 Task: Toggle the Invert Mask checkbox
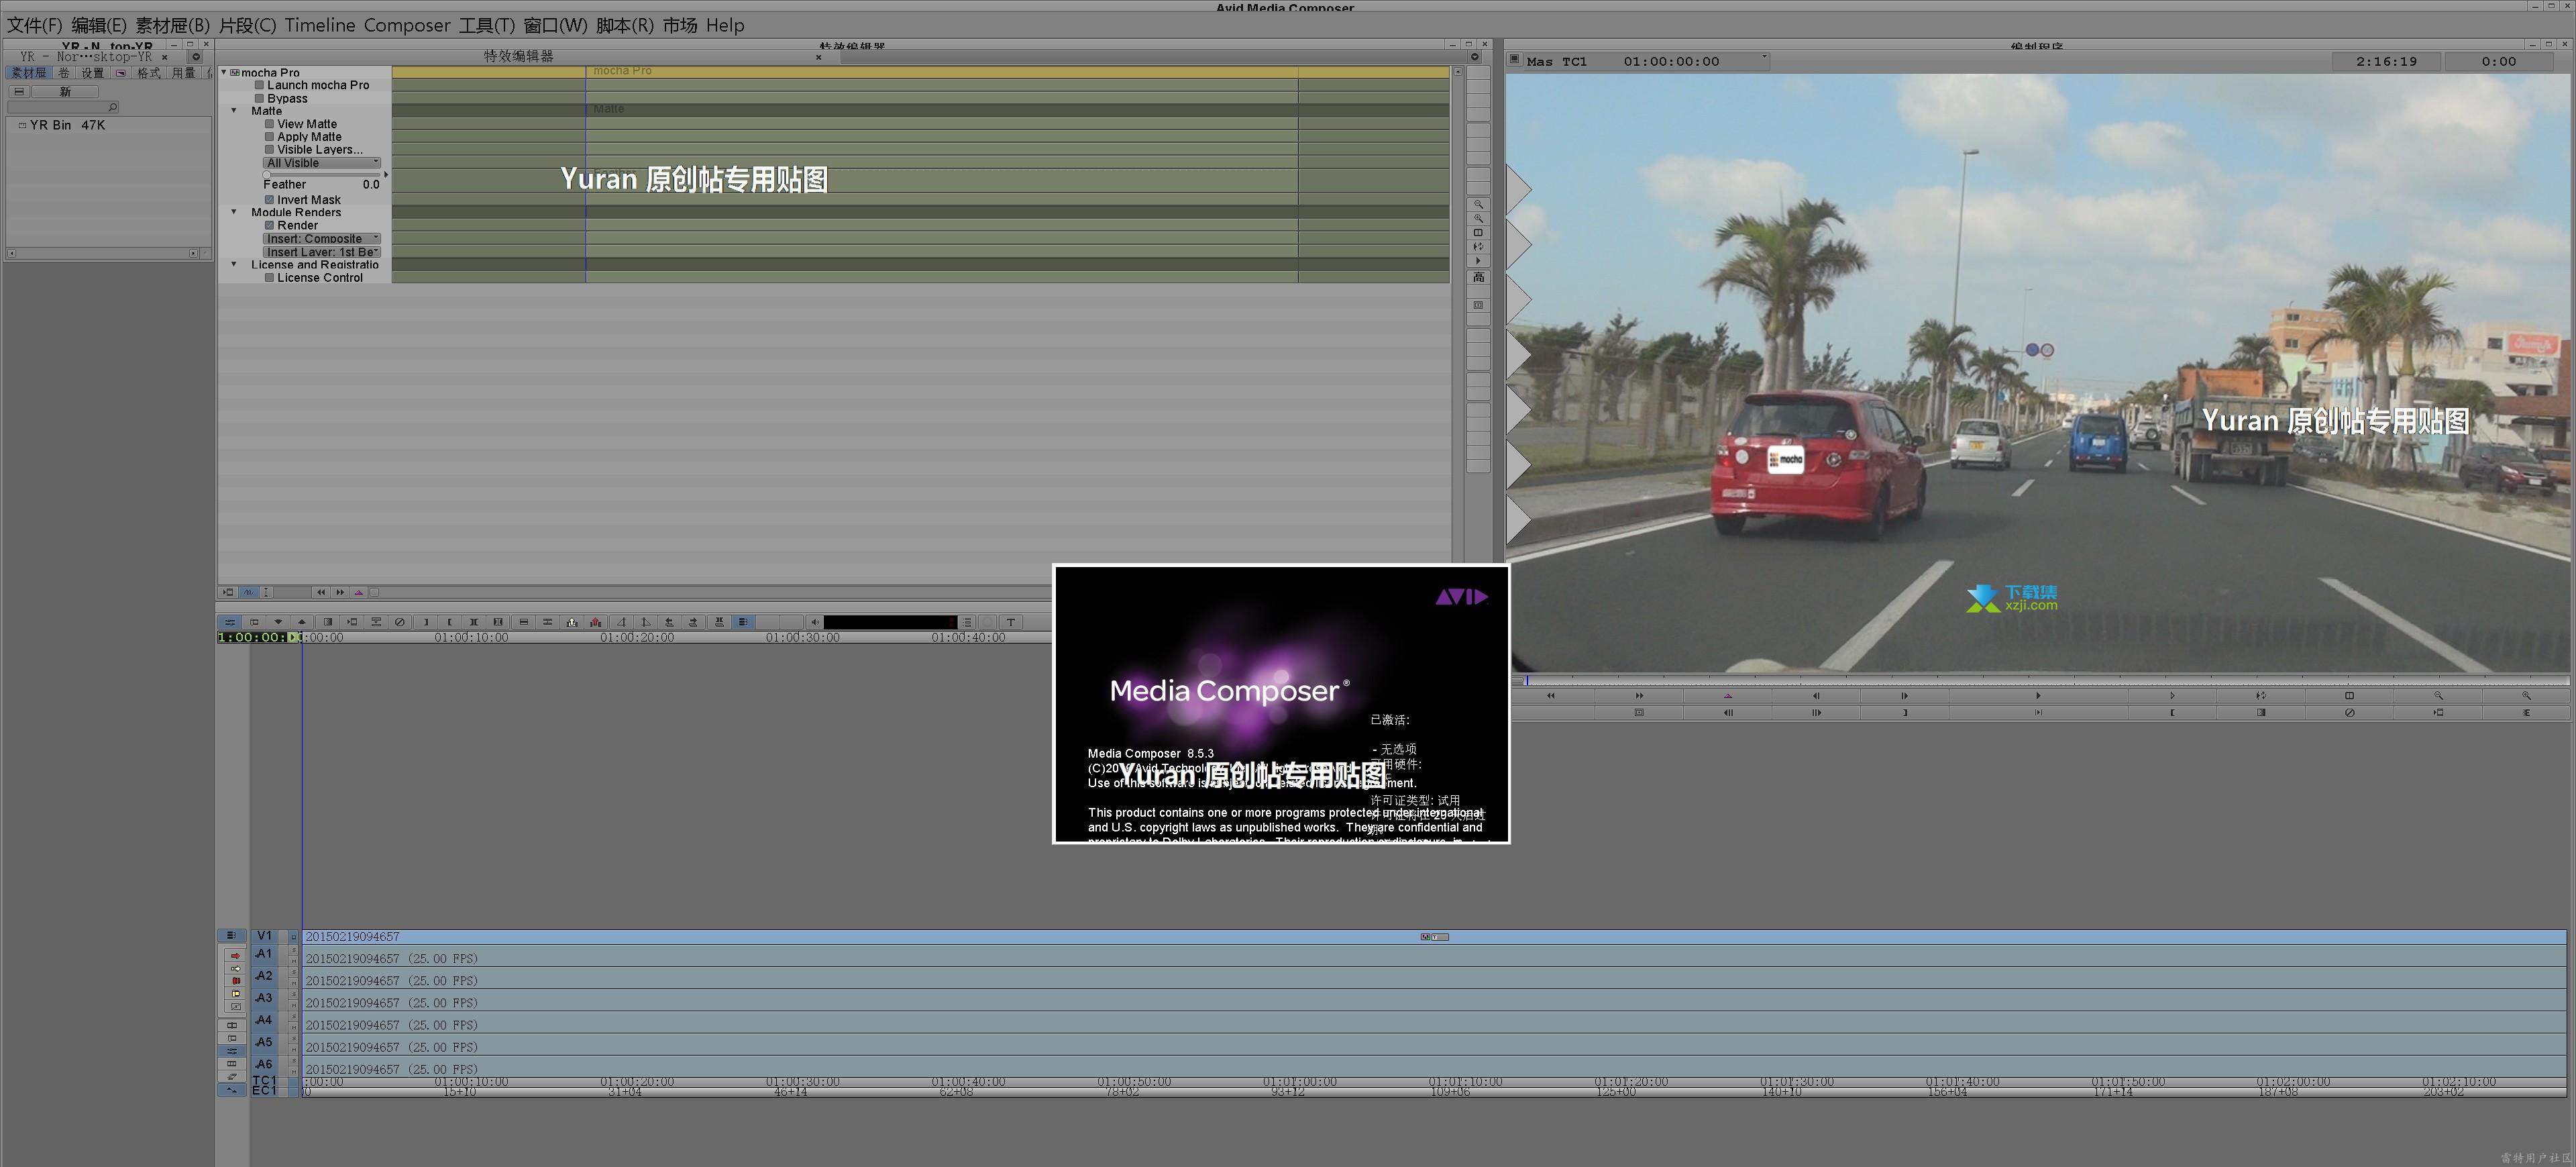click(269, 200)
